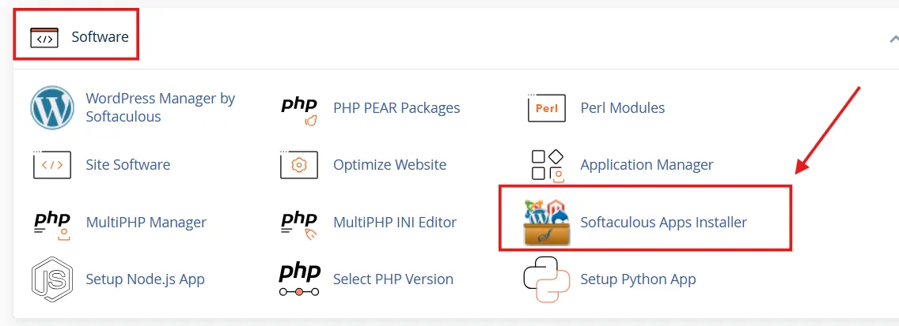
Task: Open PHP PEAR Packages link
Action: click(396, 107)
